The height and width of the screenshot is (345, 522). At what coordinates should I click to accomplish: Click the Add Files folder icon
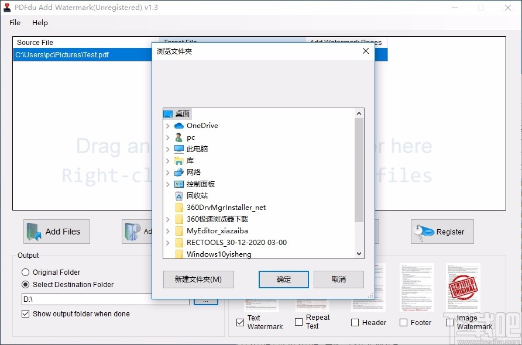(33, 231)
